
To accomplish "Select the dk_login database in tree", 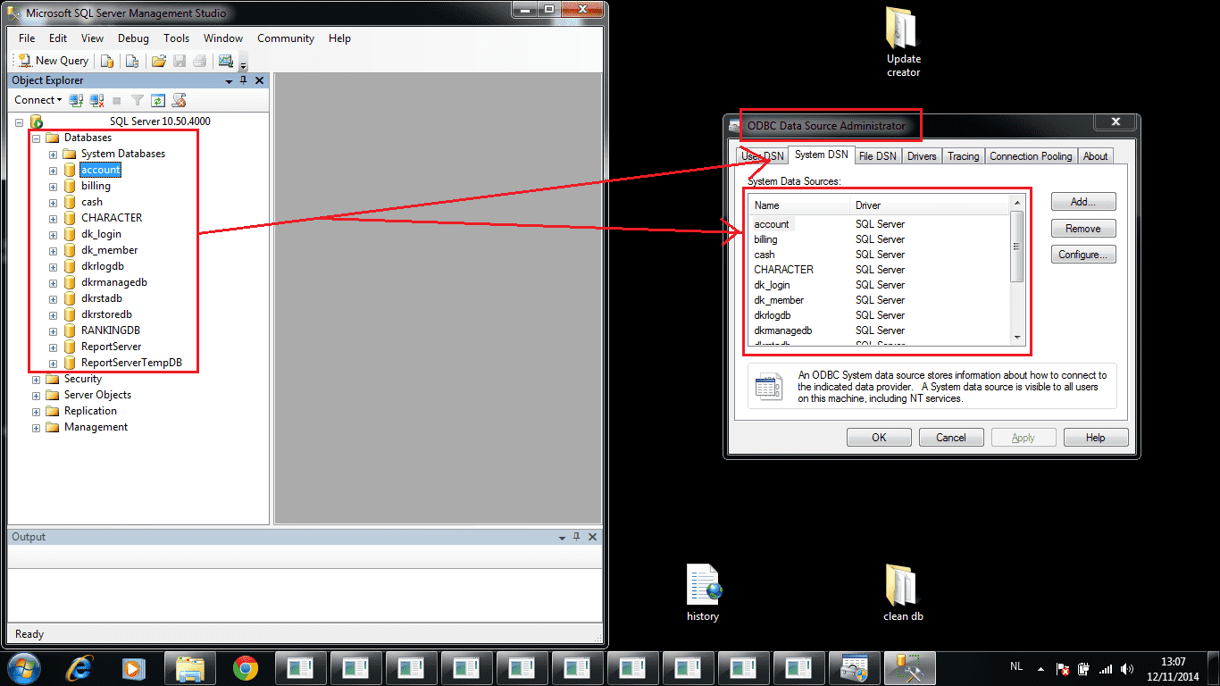I will pos(101,234).
